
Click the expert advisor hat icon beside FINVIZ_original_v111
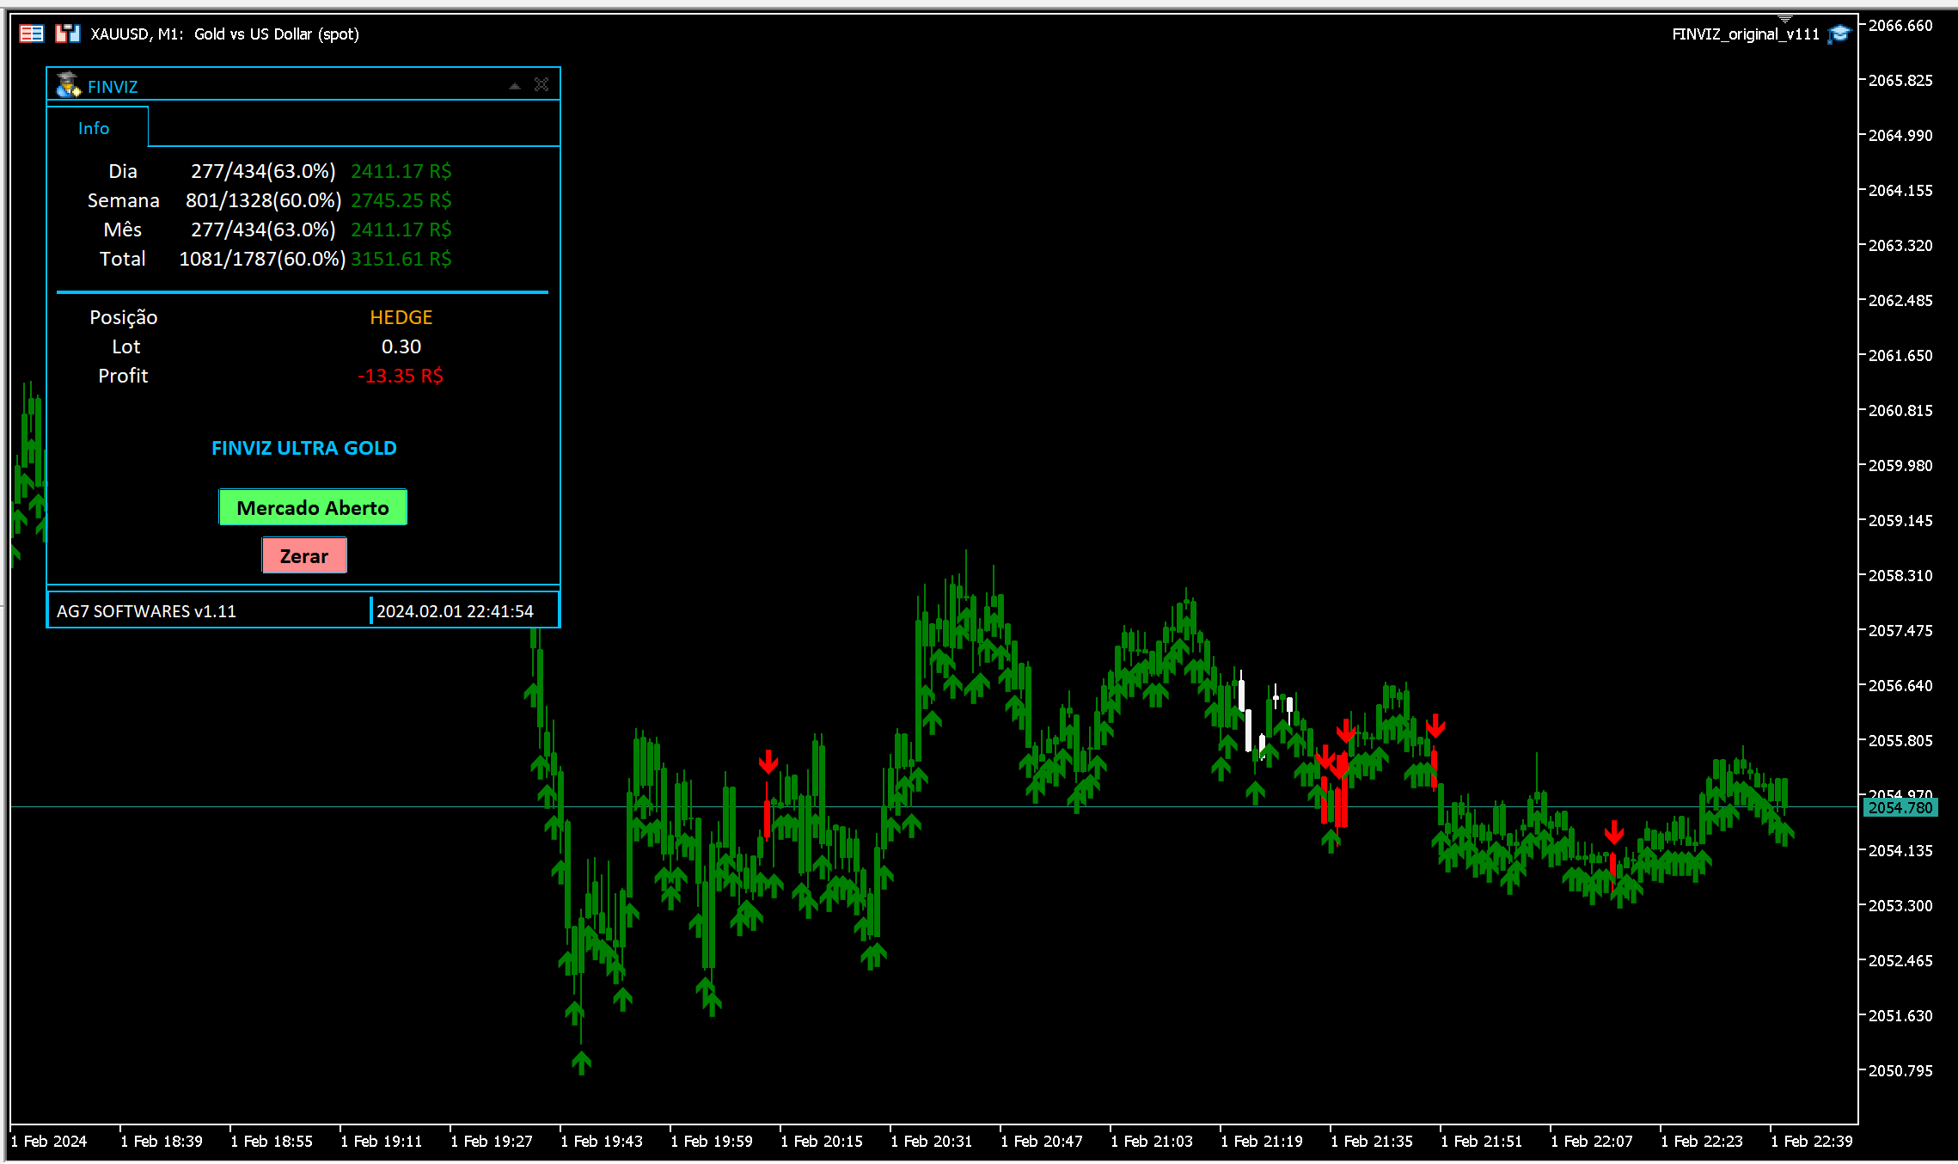click(x=1839, y=34)
